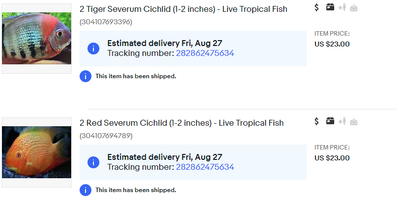This screenshot has height=198, width=397.
Task: Click the info icon beside Tiger Severum estimated delivery
Action: click(x=93, y=49)
